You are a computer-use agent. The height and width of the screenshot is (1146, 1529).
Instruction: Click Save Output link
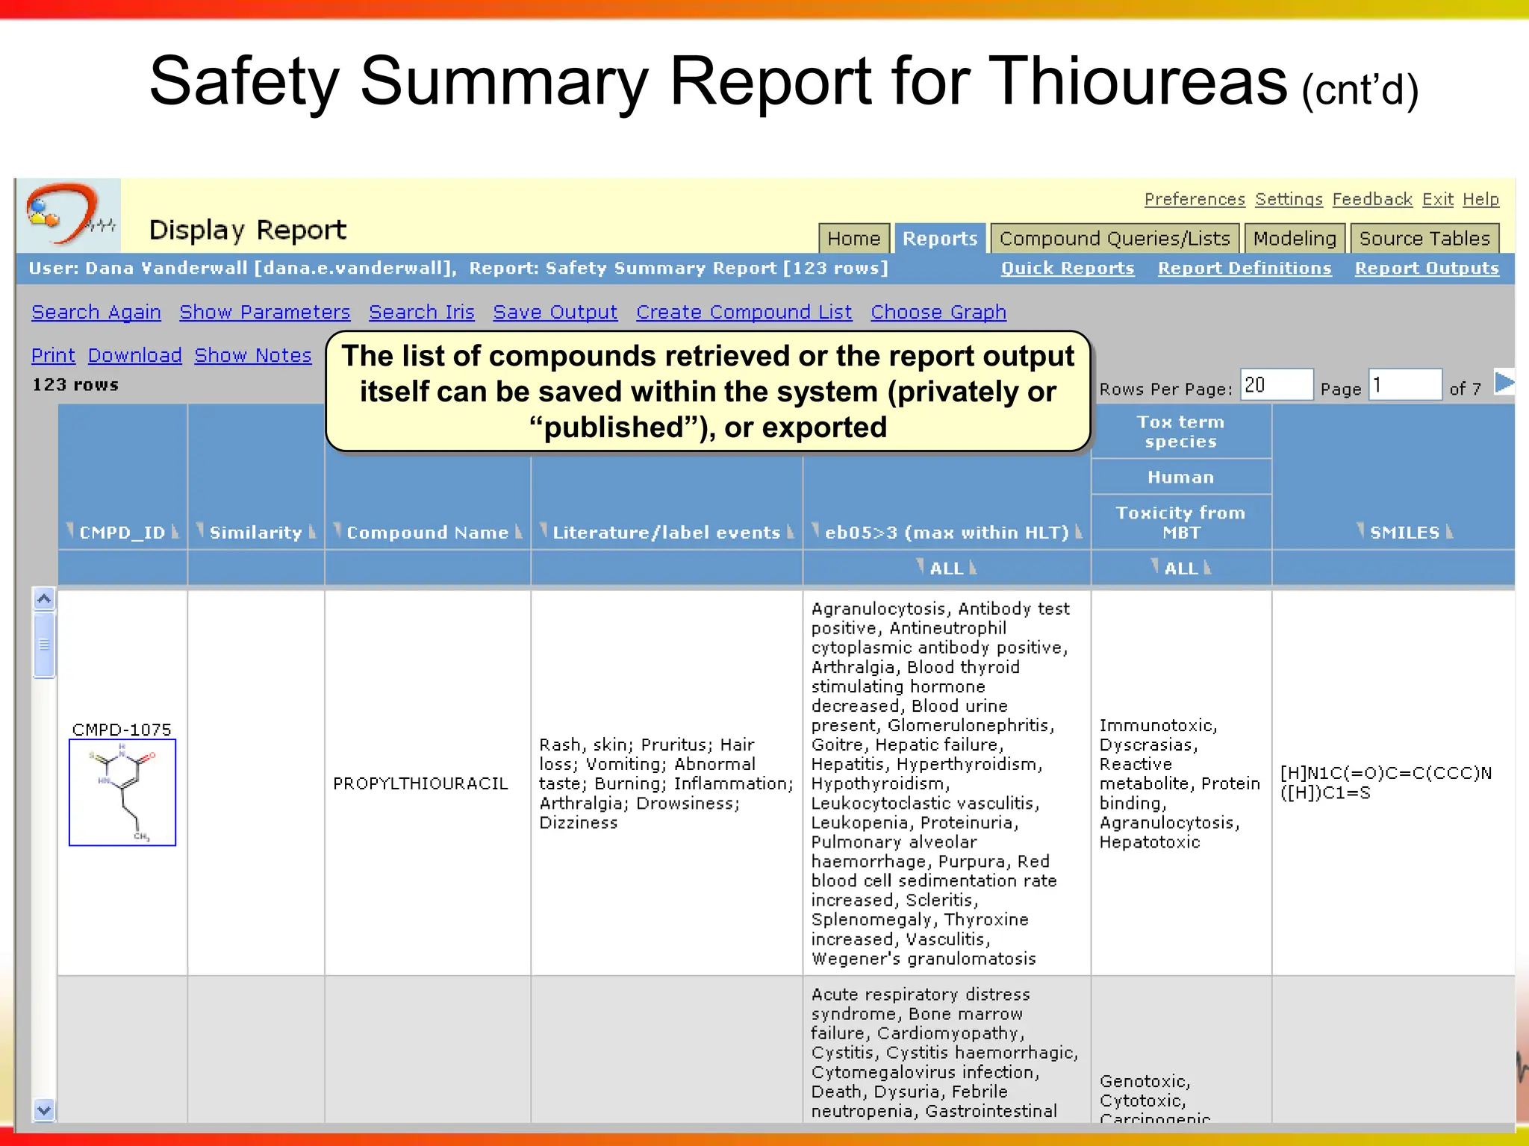point(555,313)
